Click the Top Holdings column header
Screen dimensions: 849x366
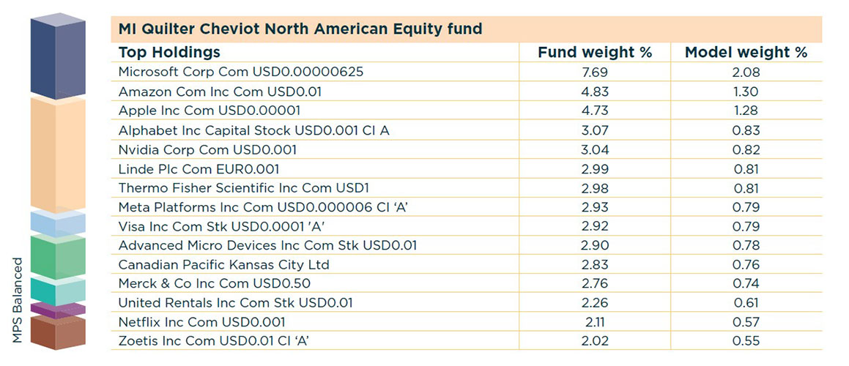pos(169,52)
